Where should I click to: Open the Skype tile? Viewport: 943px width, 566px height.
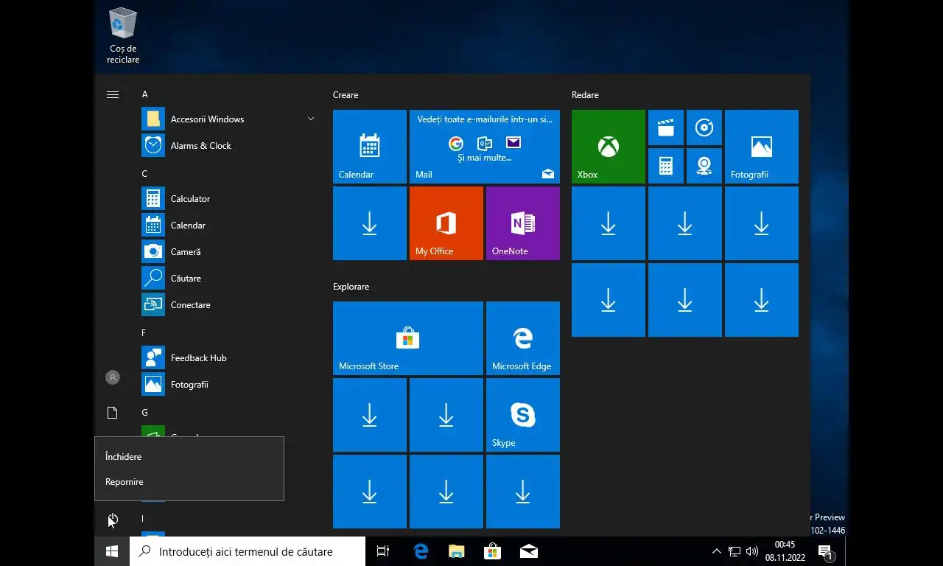click(x=523, y=415)
